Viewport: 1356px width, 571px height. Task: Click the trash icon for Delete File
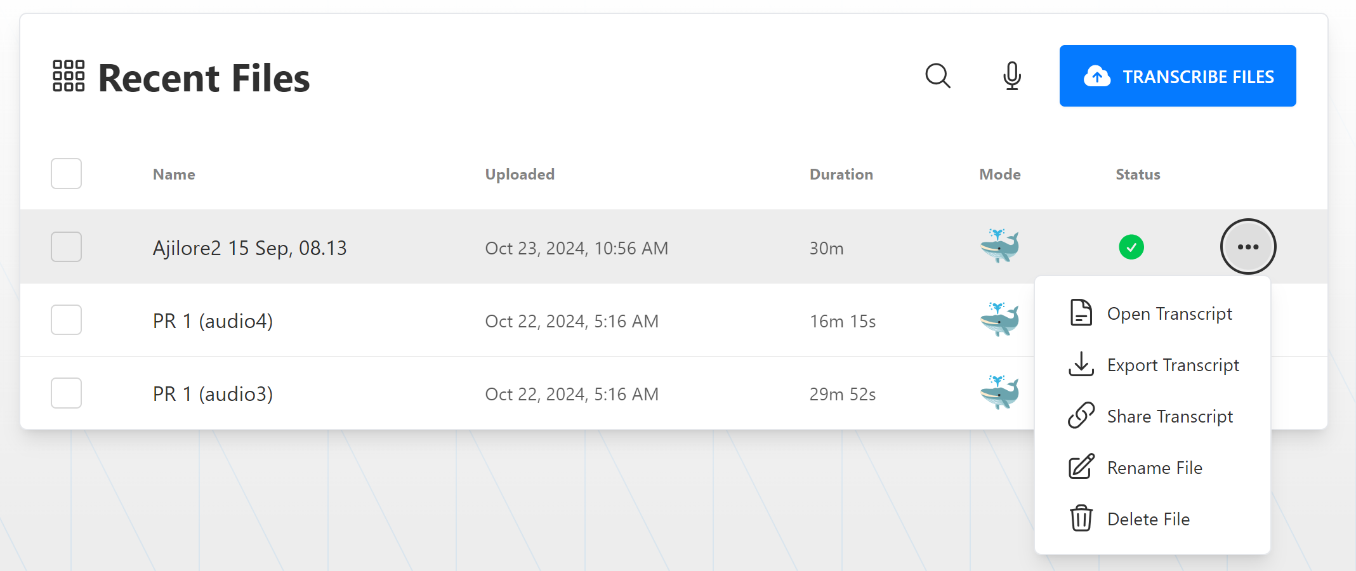(x=1081, y=518)
